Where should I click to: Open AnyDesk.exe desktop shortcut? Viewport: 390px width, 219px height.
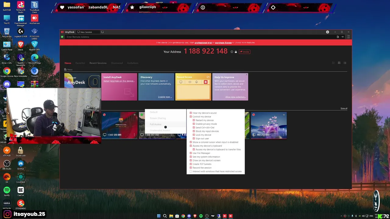tap(34, 19)
